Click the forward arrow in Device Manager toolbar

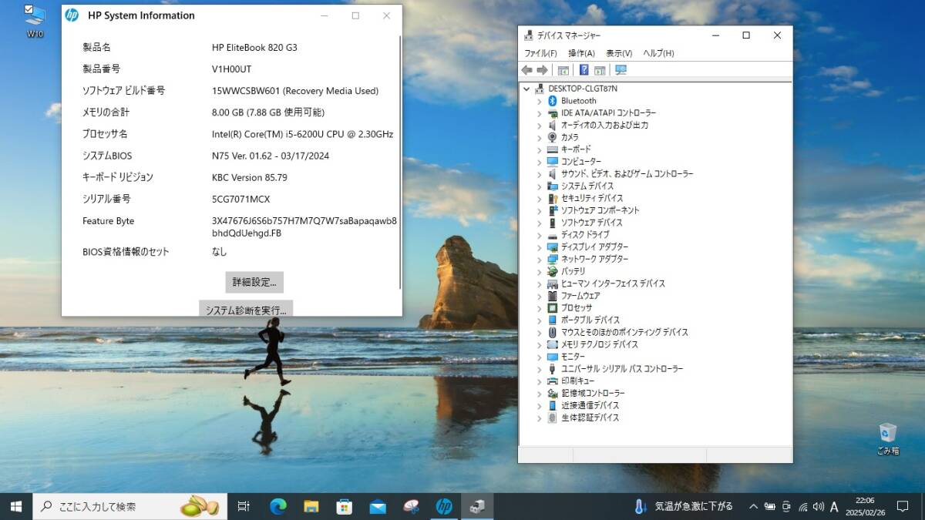point(542,70)
